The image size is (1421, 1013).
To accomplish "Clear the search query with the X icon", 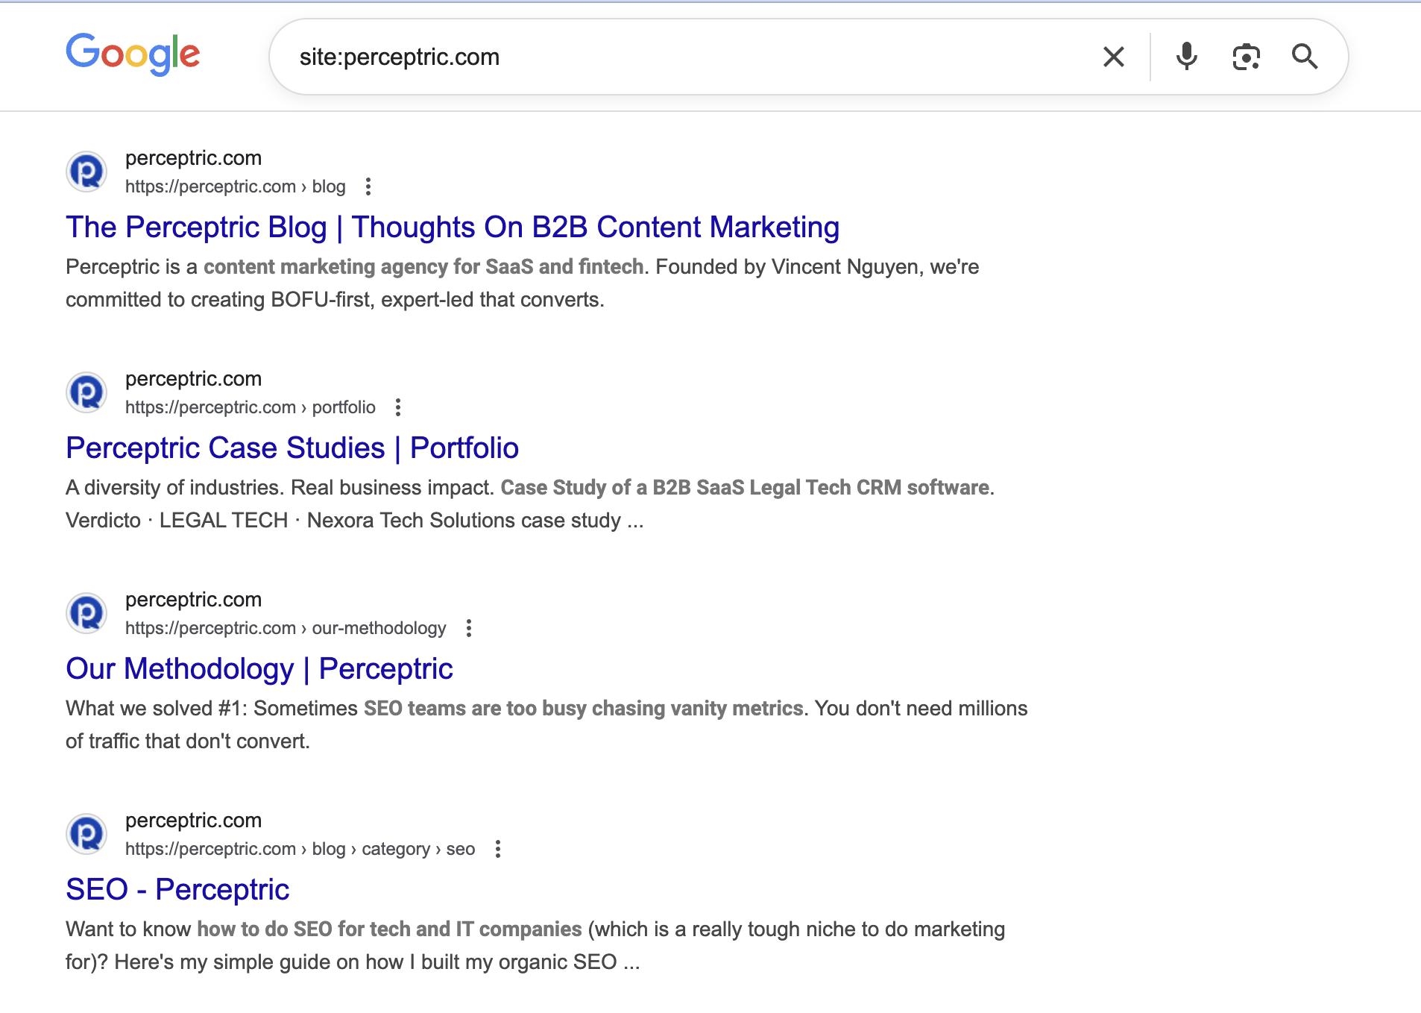I will click(1114, 56).
